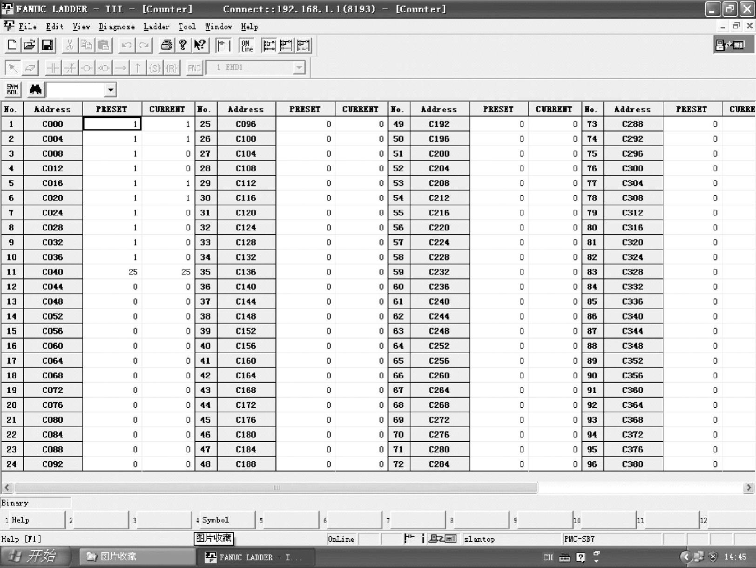
Task: Click the CH language indicator in taskbar
Action: point(548,557)
